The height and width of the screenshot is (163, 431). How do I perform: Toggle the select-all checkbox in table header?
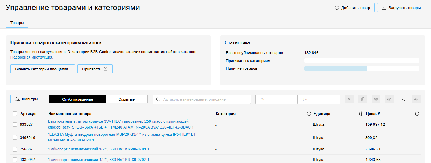[15, 114]
